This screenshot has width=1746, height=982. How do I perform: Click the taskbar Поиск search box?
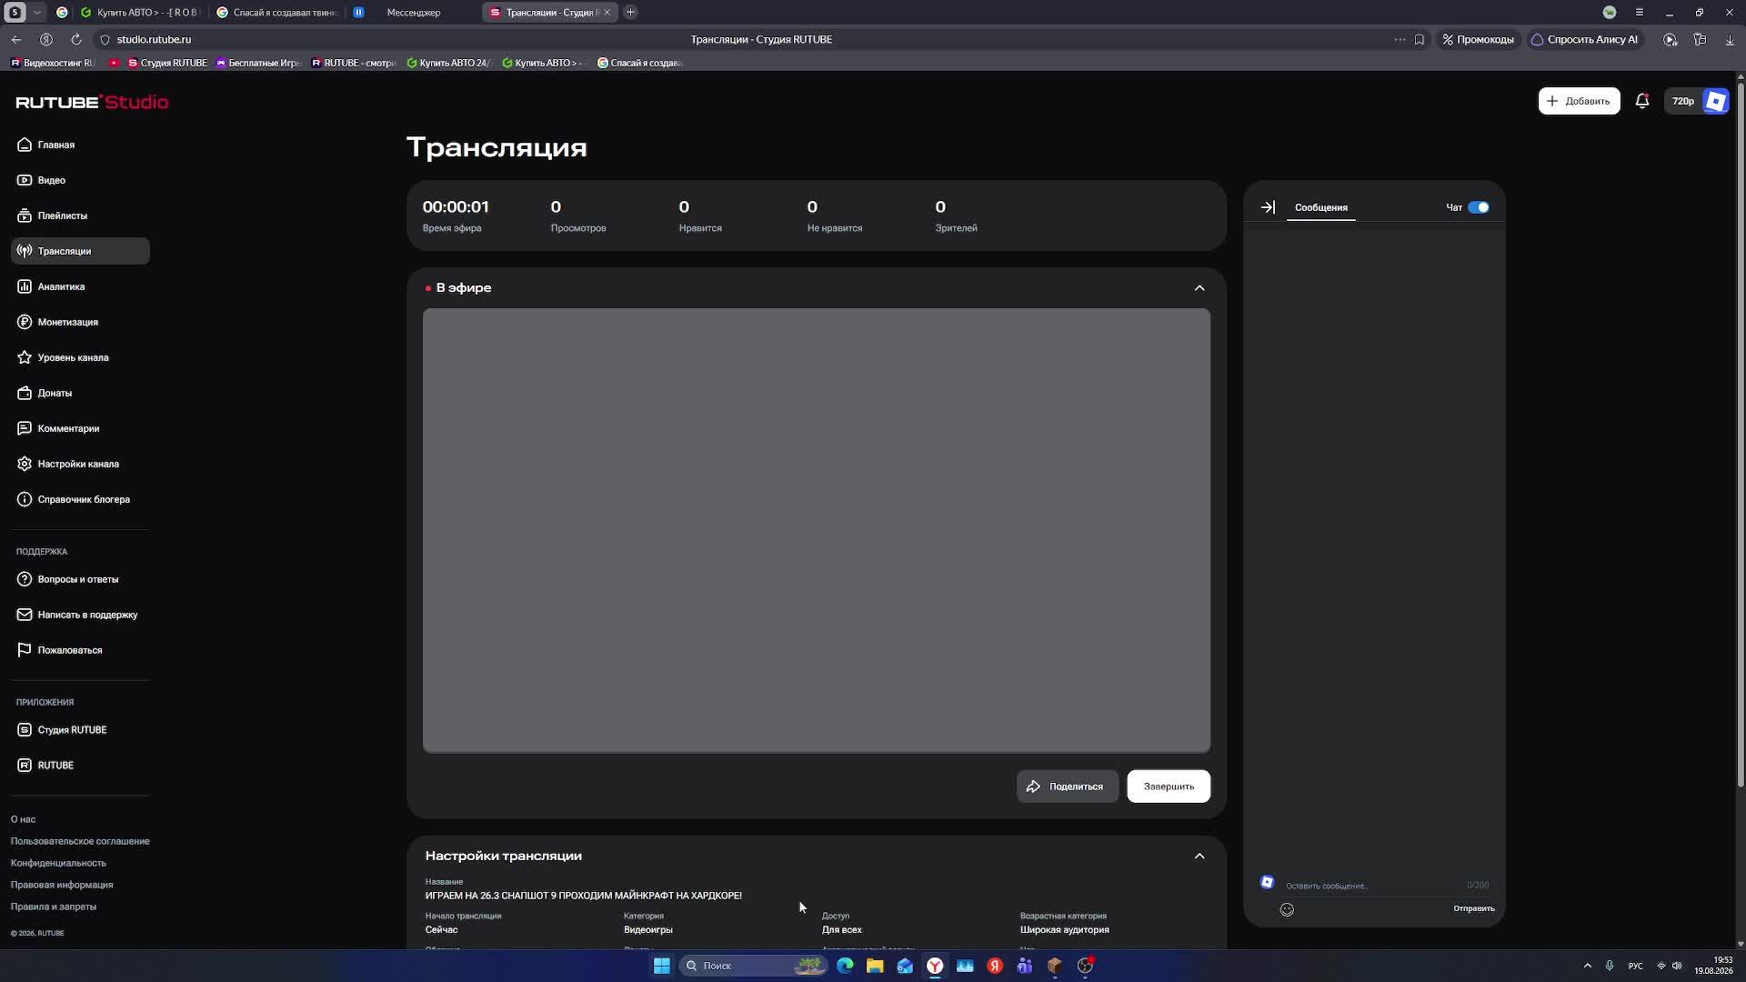(753, 966)
